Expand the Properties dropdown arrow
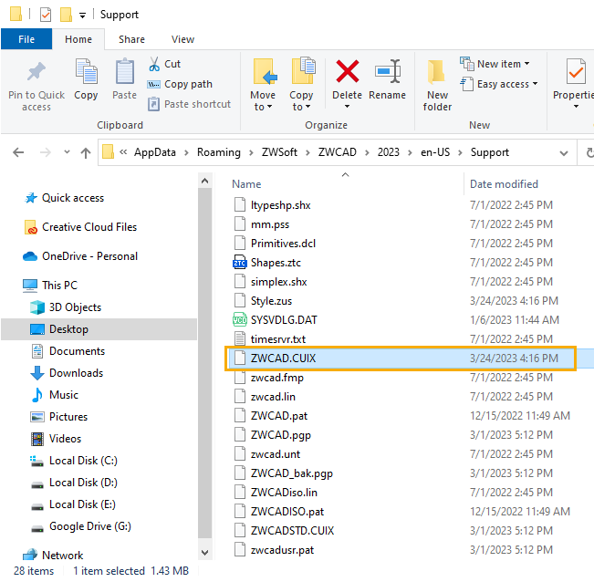Viewport: 594px width, 582px height. pyautogui.click(x=576, y=107)
